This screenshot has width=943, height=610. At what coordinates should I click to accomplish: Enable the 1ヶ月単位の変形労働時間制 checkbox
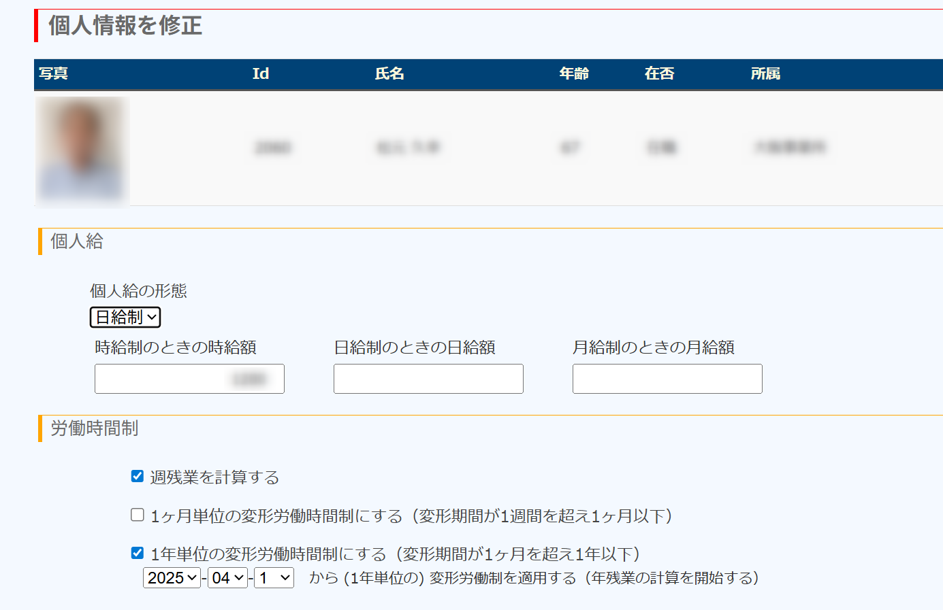pos(138,515)
